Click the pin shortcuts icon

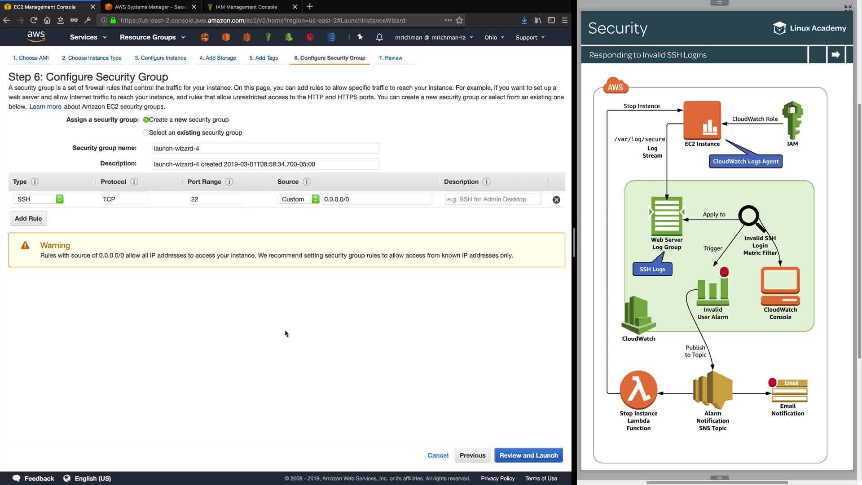pos(360,37)
